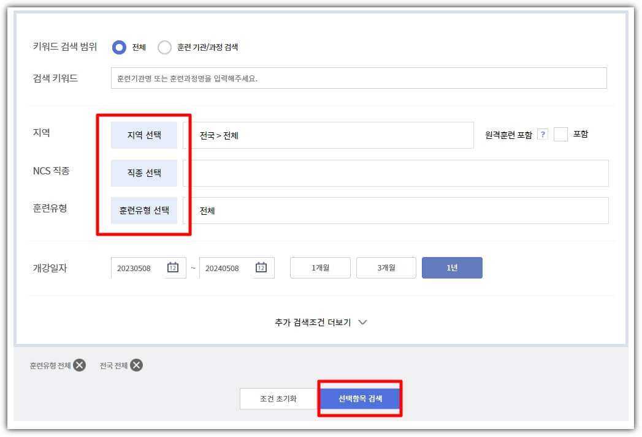Open the end date calendar picker
Viewport: 642px width, 437px height.
click(x=262, y=267)
